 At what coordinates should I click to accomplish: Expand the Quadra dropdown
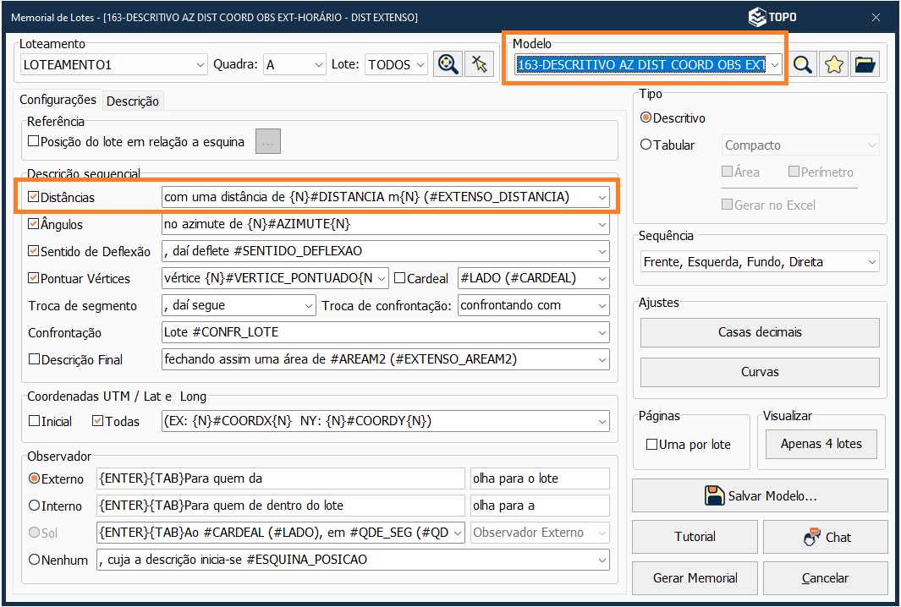[x=318, y=65]
